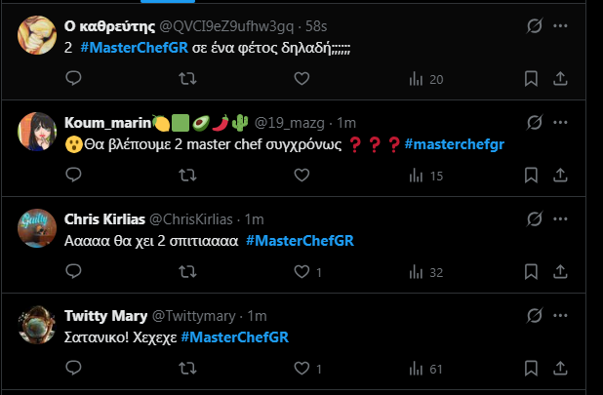The image size is (603, 395).
Task: Share Koum_marin's tweet
Action: coord(559,176)
